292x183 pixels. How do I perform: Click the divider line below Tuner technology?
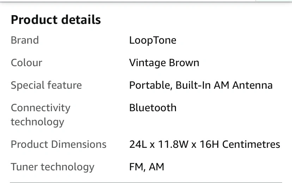coord(146,182)
